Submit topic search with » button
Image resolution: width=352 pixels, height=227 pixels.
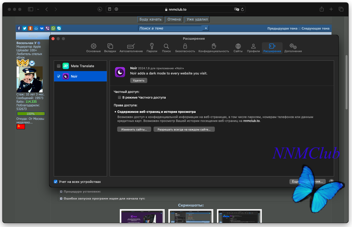206,28
